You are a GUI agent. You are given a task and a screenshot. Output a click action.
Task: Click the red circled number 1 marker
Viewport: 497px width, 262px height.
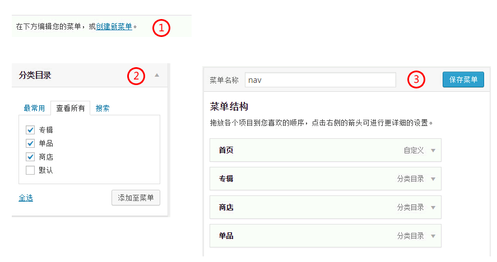coord(161,28)
